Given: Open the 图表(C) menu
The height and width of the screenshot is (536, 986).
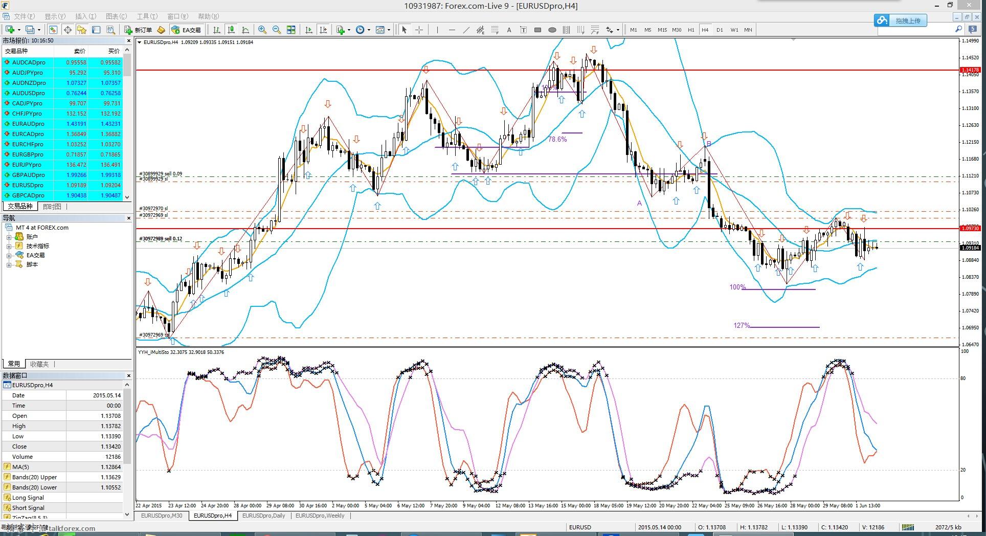Looking at the screenshot, I should click(116, 16).
